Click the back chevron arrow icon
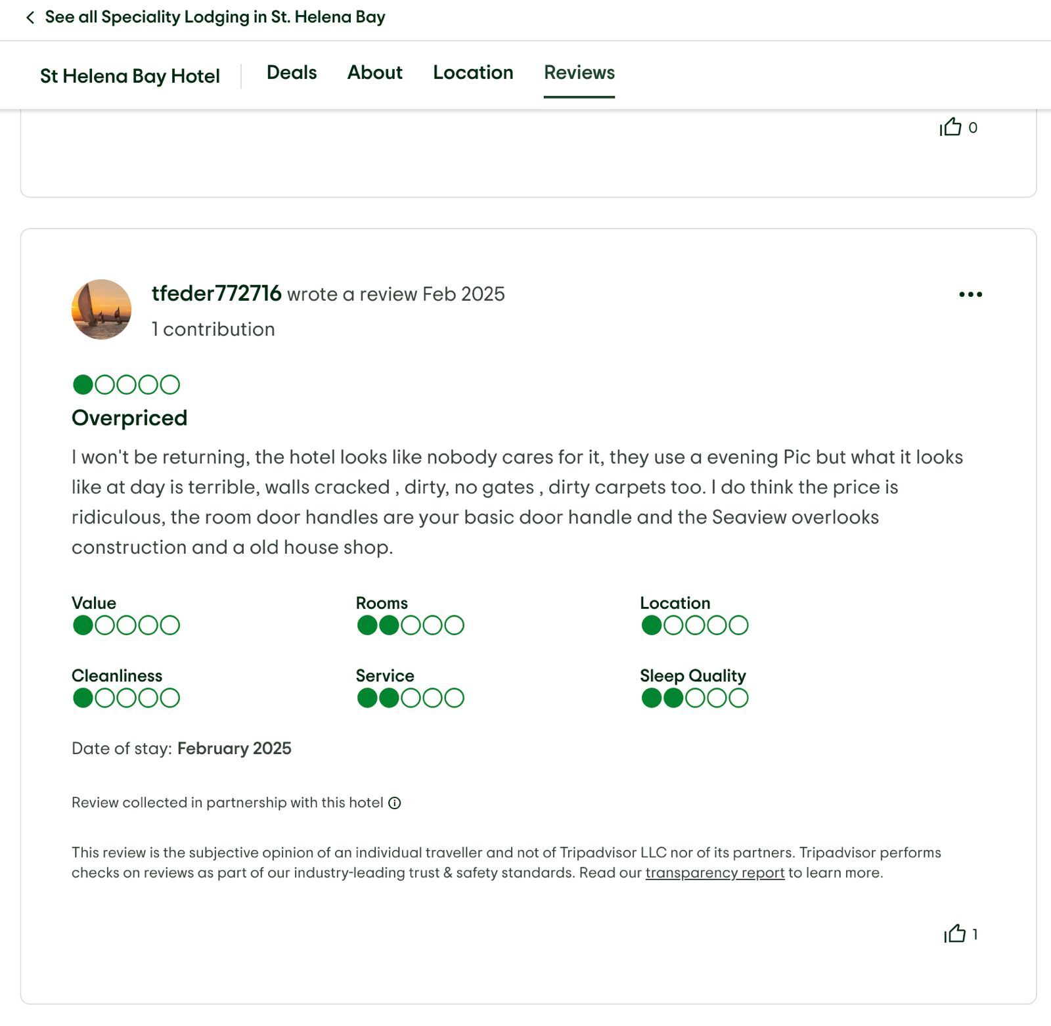 (30, 18)
